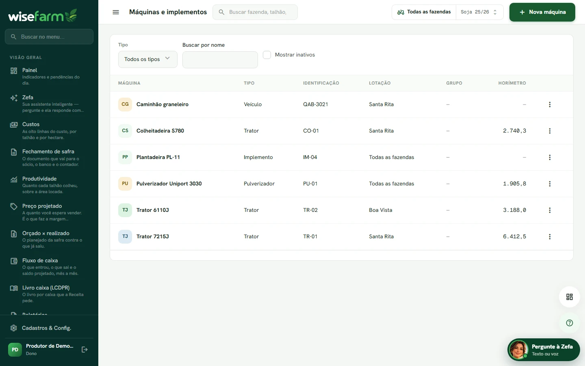Go to Produtividade menu item

click(x=49, y=185)
